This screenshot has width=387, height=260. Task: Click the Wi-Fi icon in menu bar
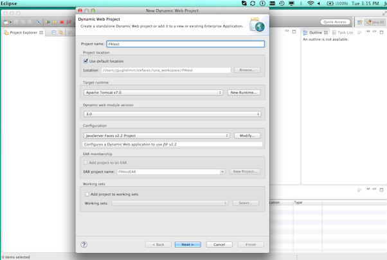pos(311,4)
